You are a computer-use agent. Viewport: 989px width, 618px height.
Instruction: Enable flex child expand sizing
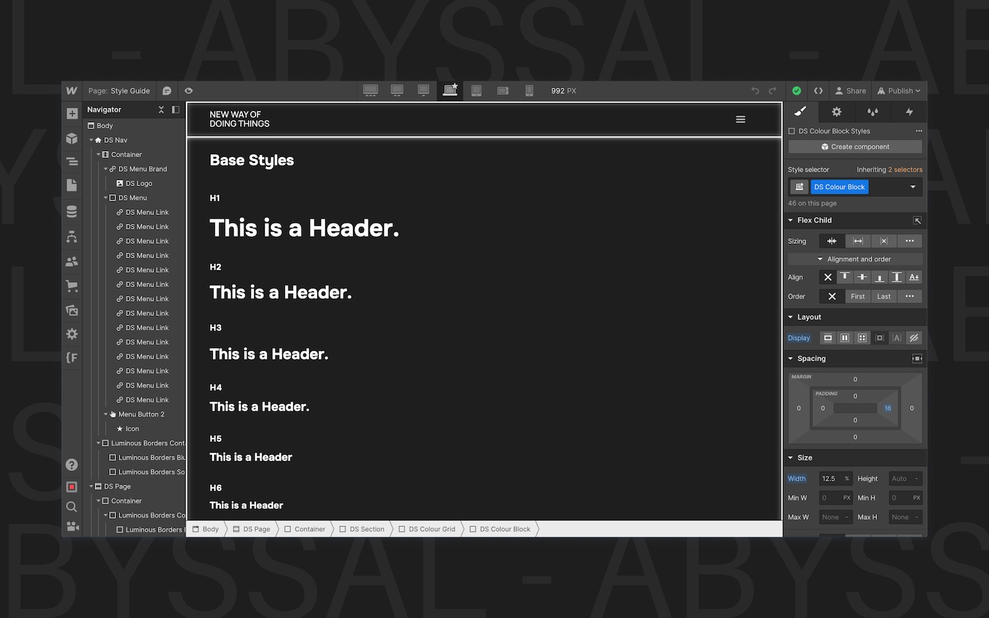pos(857,240)
